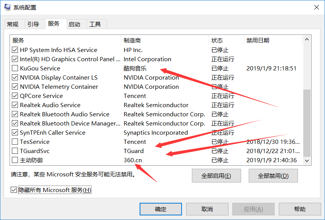The image size is (325, 220).
Task: Toggle Realtek Bluetooth Device Manager checkbox
Action: (x=15, y=123)
